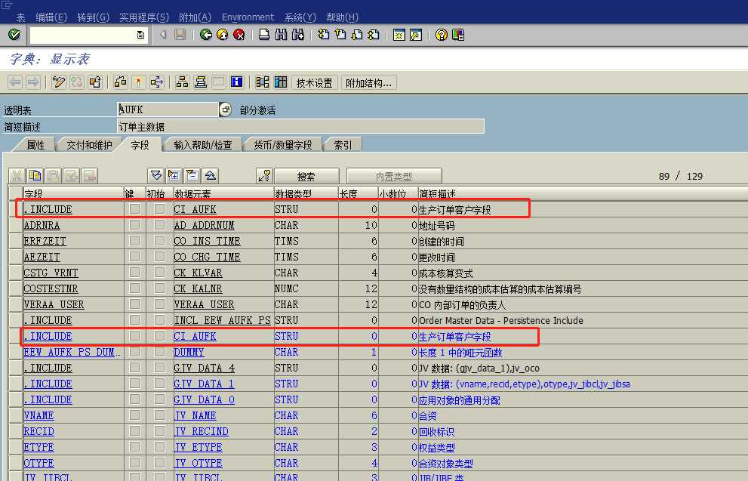Click the Where-Used List icon
Screen dimensions: 748x481
(156, 82)
